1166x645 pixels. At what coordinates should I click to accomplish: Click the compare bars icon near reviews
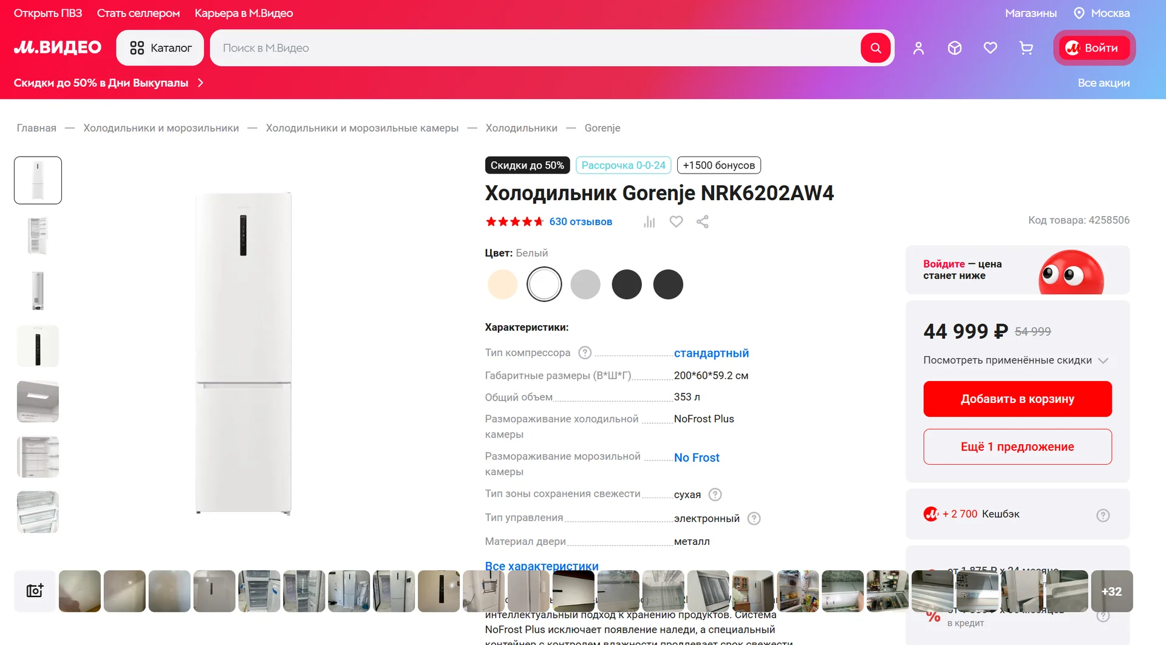(x=649, y=221)
